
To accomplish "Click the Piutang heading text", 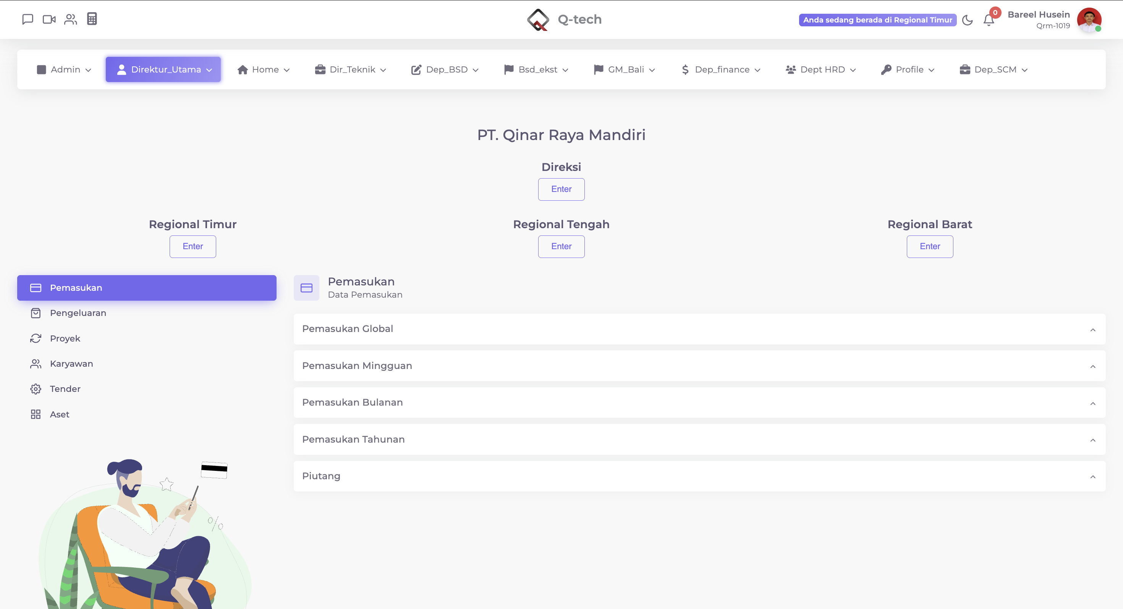I will tap(321, 476).
